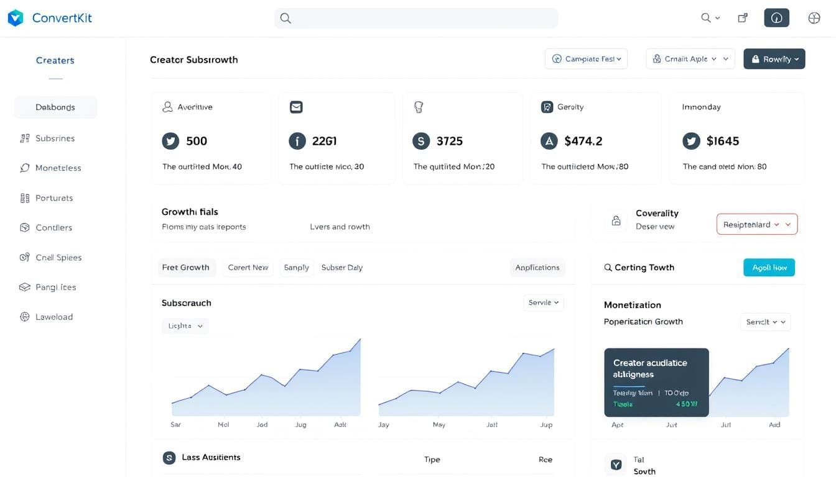Switch to the Fret Growth tab

pyautogui.click(x=185, y=268)
